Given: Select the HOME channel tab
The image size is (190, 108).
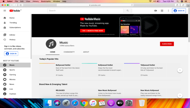Looking at the screenshot, I should [x=53, y=52].
